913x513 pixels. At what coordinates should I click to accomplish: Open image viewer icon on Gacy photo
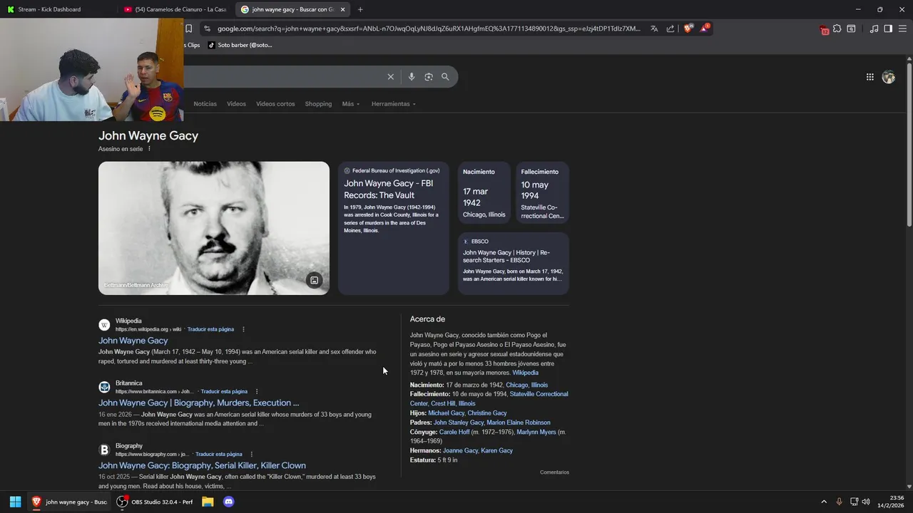[314, 280]
